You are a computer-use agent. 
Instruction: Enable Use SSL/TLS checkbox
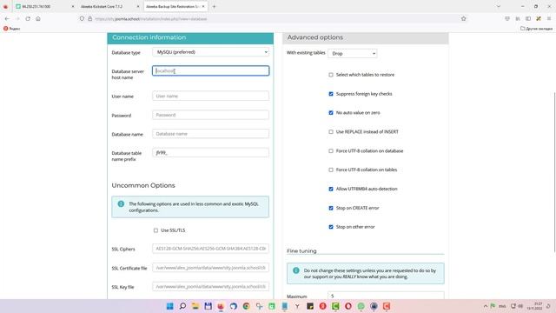(156, 230)
